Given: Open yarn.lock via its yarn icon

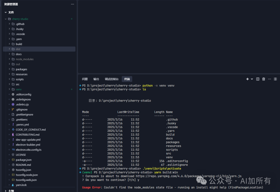Looking at the screenshot, I should (13, 185).
